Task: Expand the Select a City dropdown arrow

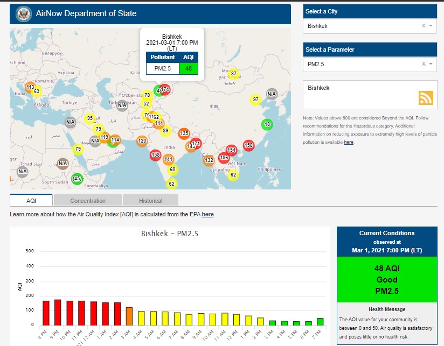Action: point(431,26)
